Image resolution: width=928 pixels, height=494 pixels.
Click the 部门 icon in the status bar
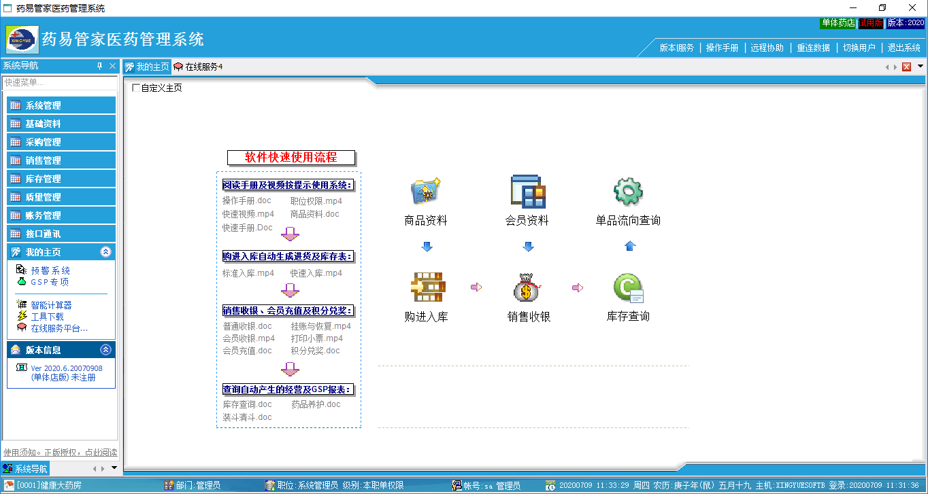(x=169, y=485)
